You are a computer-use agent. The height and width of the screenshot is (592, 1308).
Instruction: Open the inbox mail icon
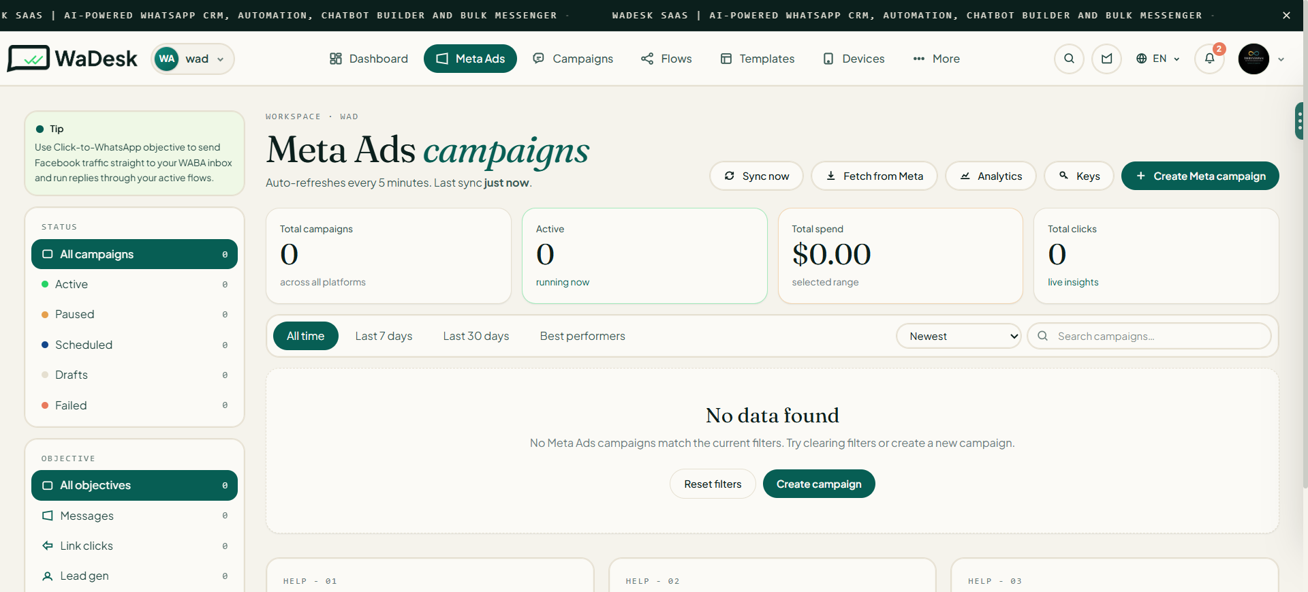point(1106,59)
